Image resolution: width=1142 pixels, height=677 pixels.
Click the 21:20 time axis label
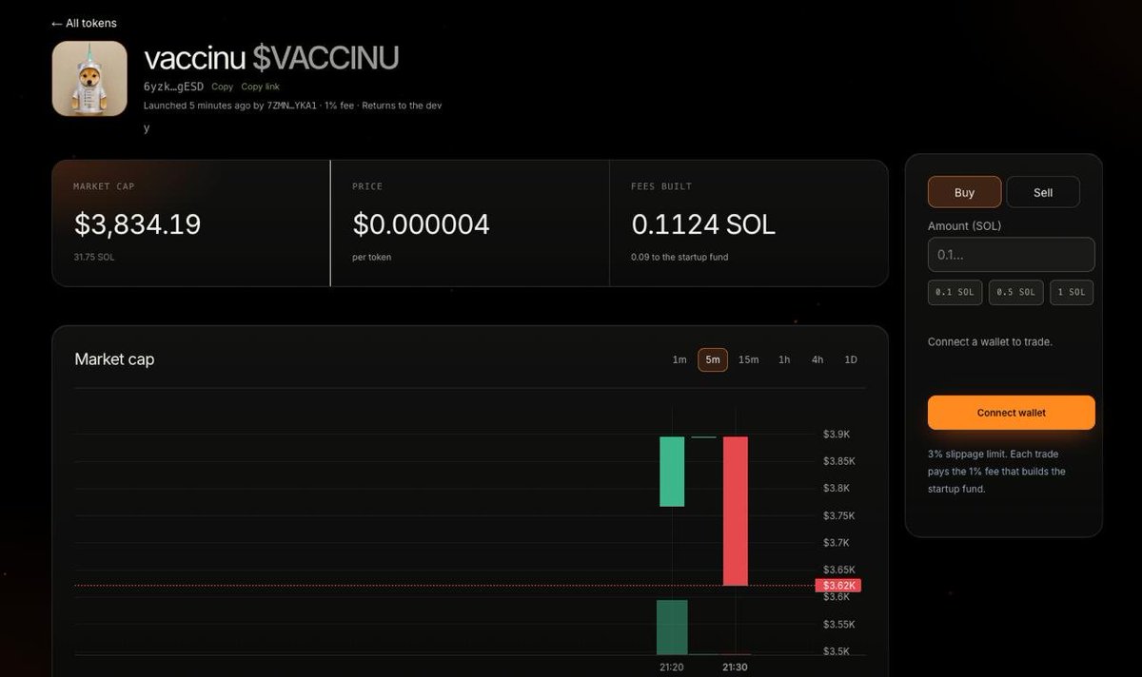672,667
